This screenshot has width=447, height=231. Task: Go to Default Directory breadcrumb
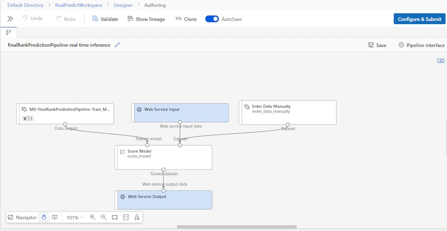(x=26, y=5)
